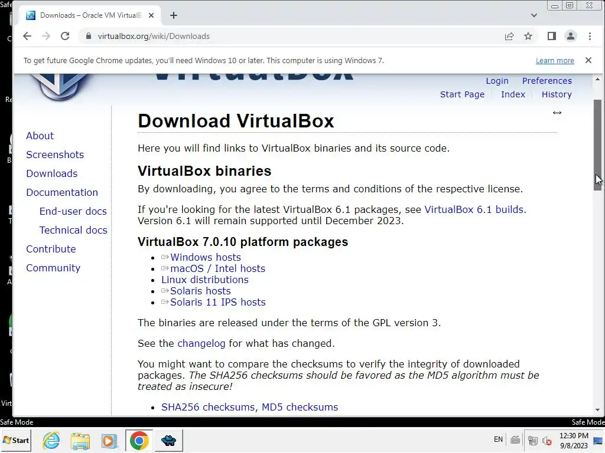View site security lock info
Screen dimensions: 605x453
pyautogui.click(x=89, y=36)
